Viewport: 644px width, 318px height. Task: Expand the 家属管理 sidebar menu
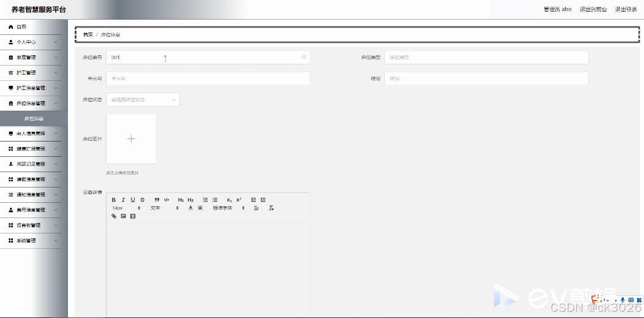[x=31, y=58]
